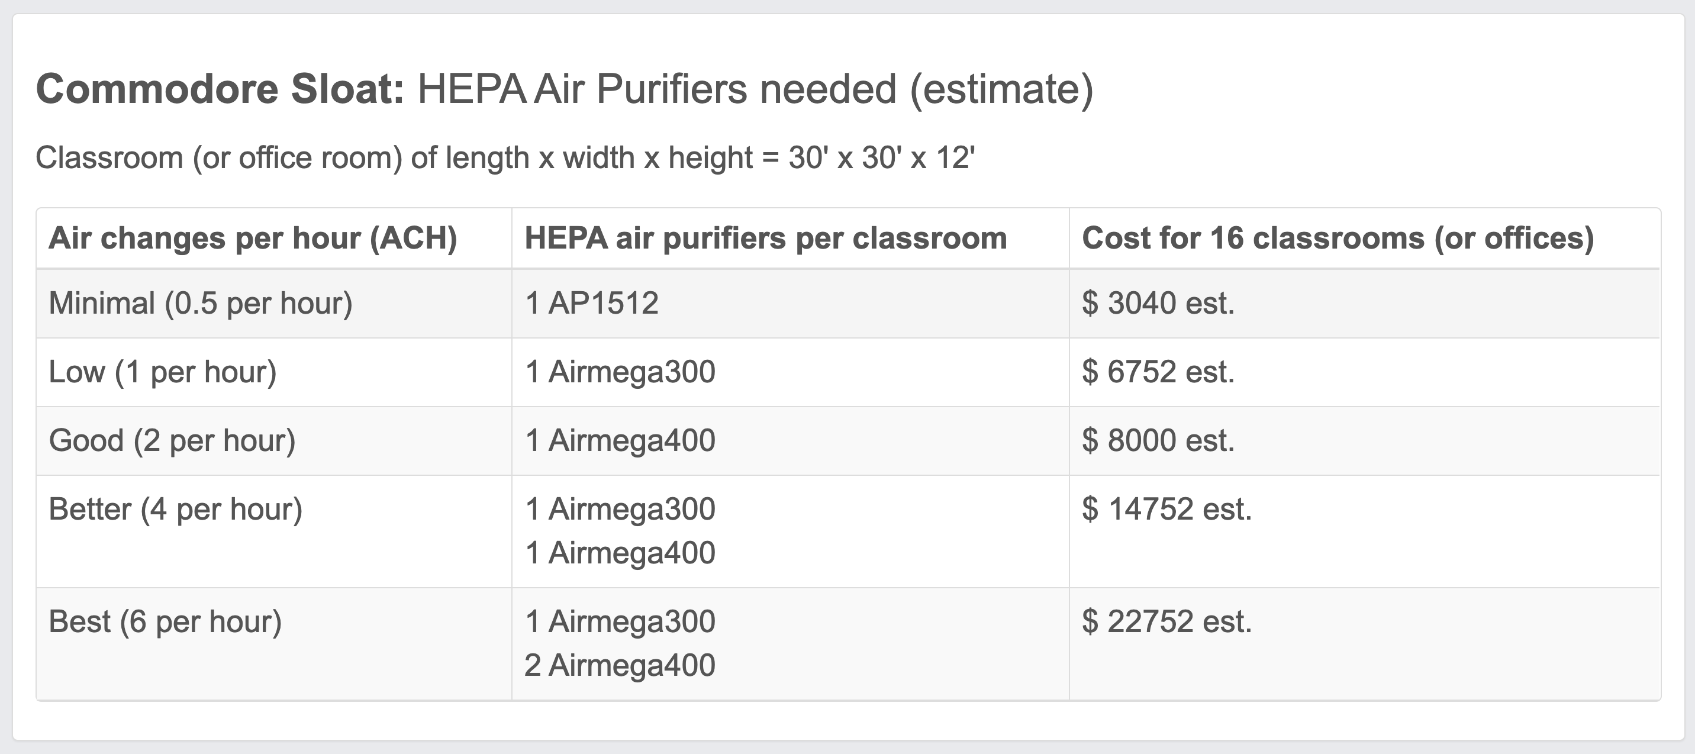Viewport: 1695px width, 754px height.
Task: Click 1 Airmega400 in the Better row
Action: (x=620, y=553)
